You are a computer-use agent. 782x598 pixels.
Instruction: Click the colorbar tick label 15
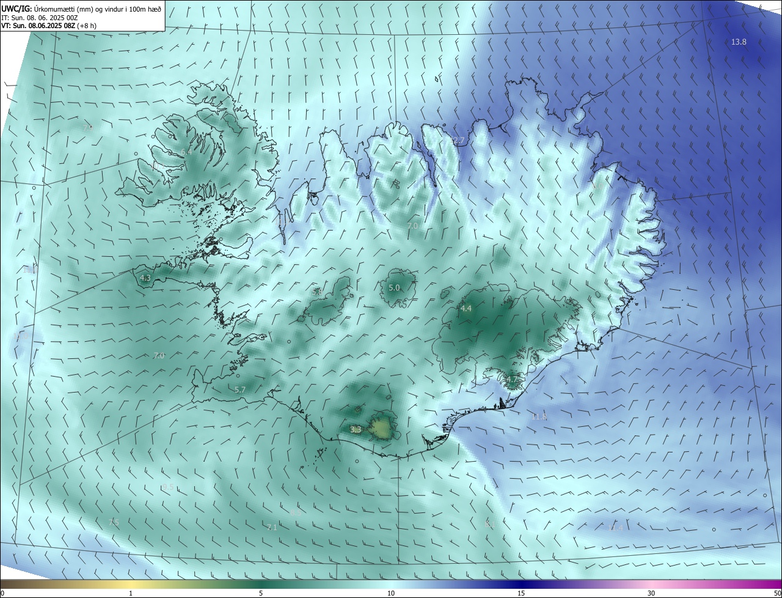click(x=521, y=593)
